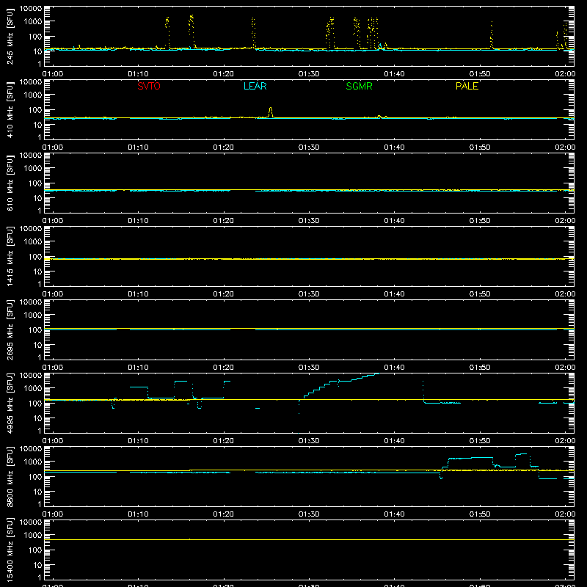587x587 pixels.
Task: Click the yellow peak in the 410 MHz plot
Action: pyautogui.click(x=271, y=112)
